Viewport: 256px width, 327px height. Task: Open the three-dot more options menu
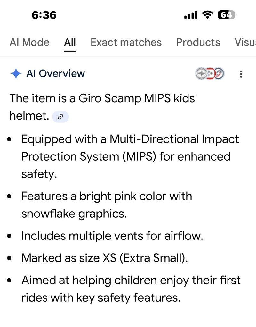(241, 74)
